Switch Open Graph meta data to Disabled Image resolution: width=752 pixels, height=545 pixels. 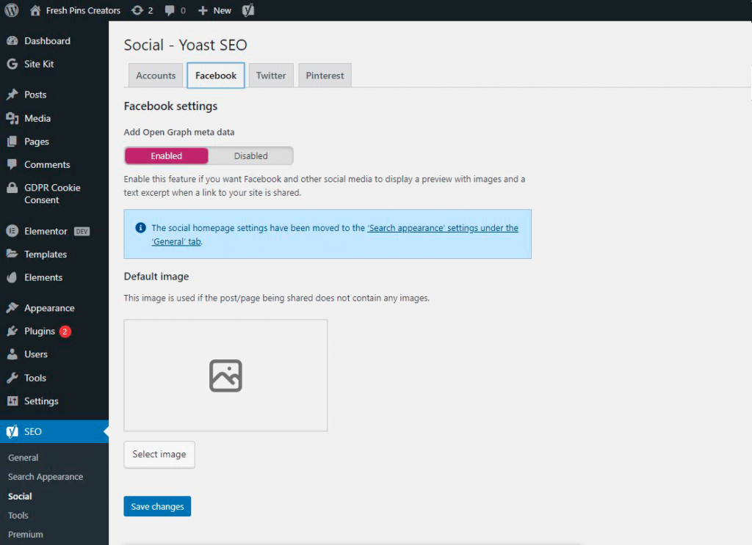coord(250,156)
